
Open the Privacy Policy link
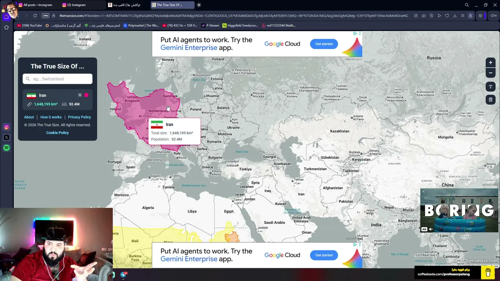(x=79, y=117)
